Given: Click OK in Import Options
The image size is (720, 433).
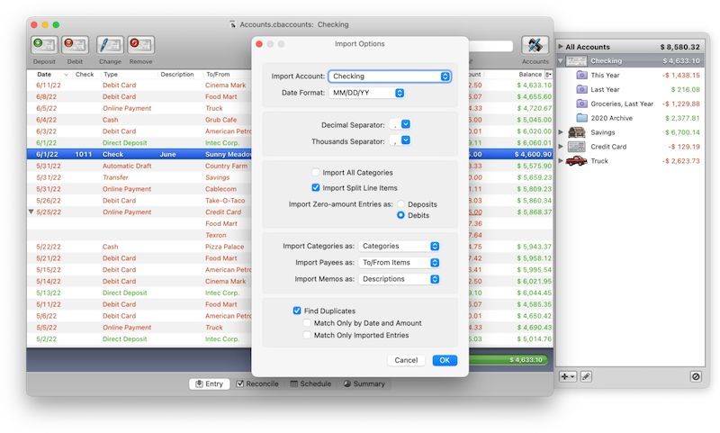Looking at the screenshot, I should click(445, 360).
